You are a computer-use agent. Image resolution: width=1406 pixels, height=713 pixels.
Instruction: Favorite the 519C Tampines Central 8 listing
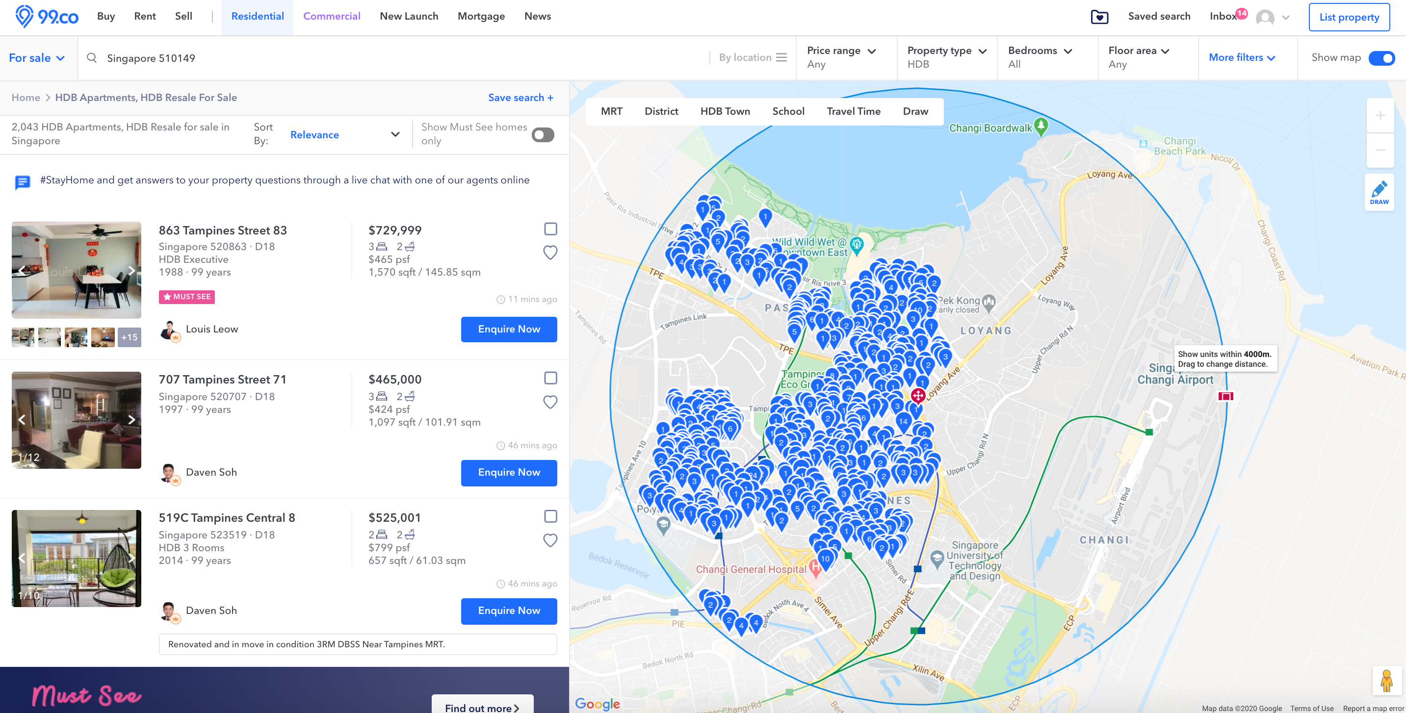click(x=550, y=540)
